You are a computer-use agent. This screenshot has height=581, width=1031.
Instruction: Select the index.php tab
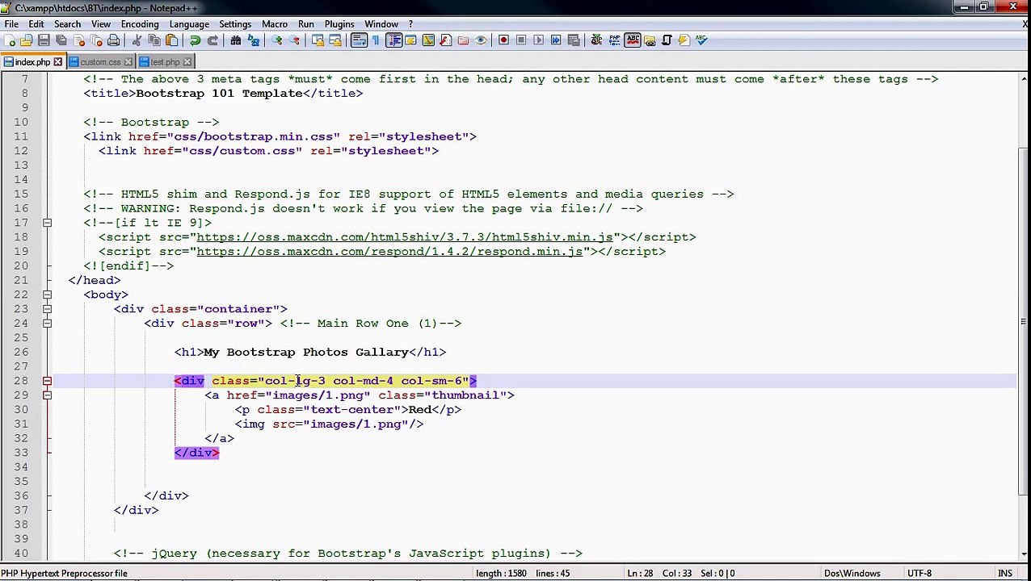pyautogui.click(x=32, y=62)
